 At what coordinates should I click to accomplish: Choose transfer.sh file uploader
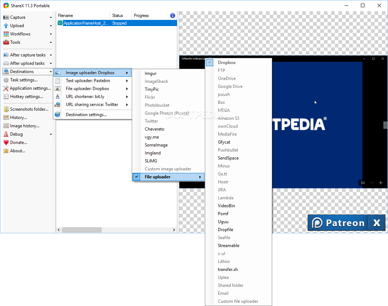pyautogui.click(x=239, y=269)
